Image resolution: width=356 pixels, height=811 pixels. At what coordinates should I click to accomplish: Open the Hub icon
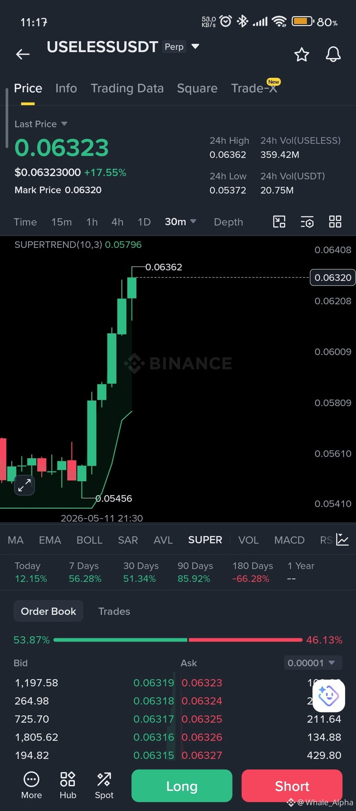tap(68, 786)
